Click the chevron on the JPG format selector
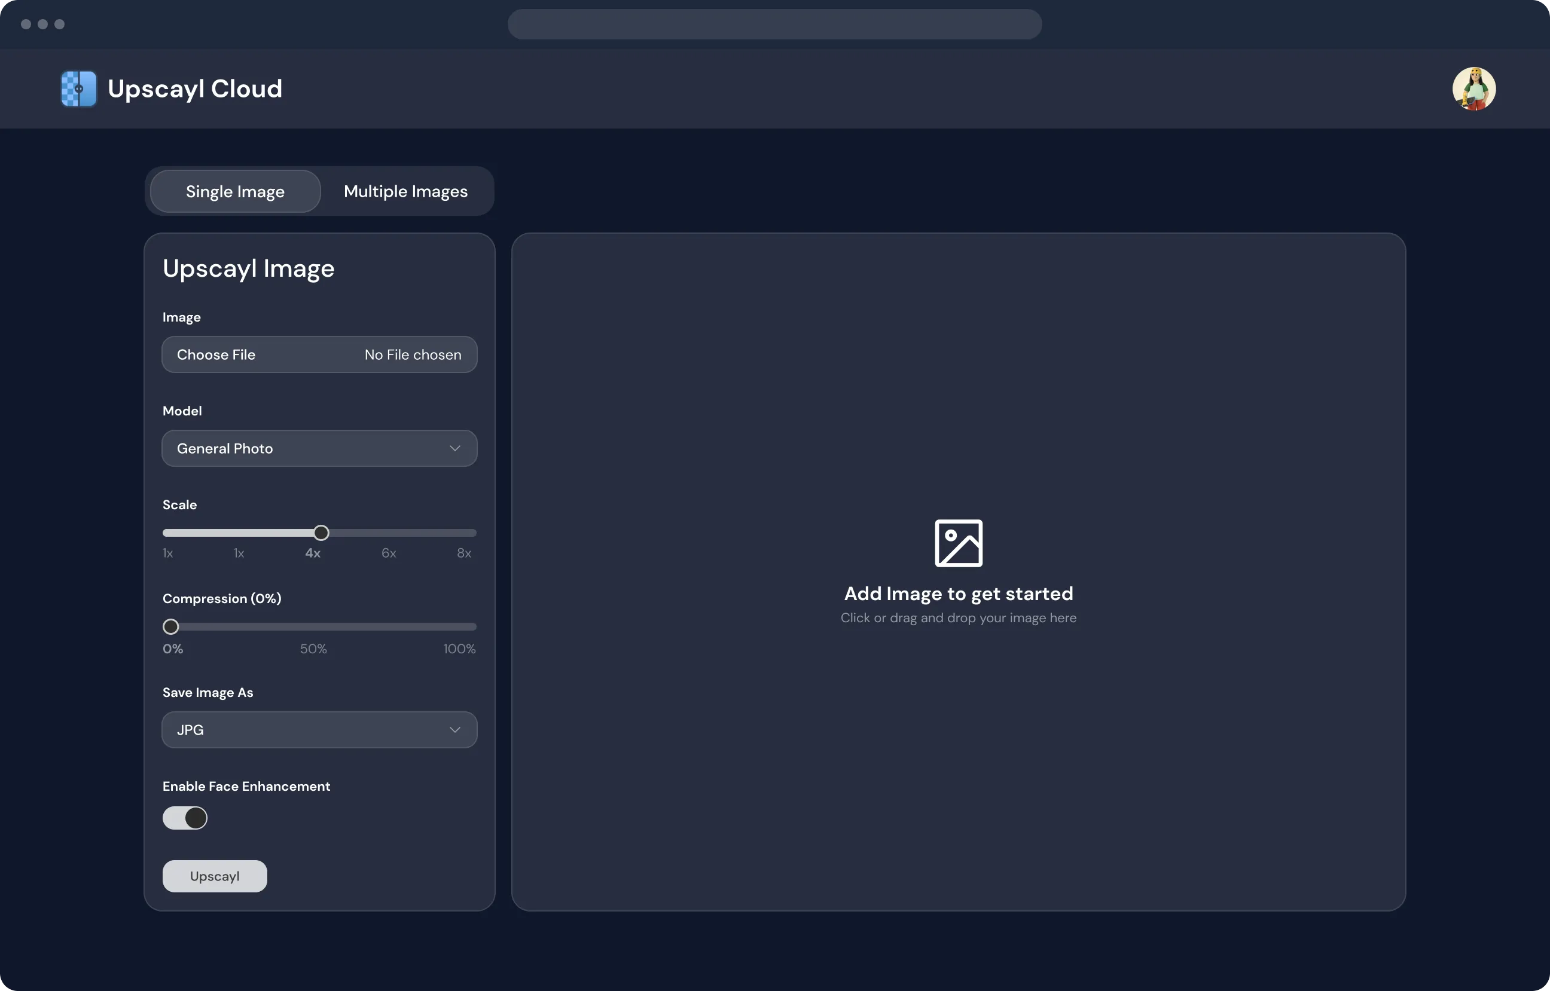This screenshot has height=991, width=1550. [x=455, y=729]
